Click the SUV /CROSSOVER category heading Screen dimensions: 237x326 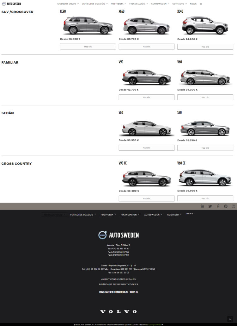pyautogui.click(x=17, y=12)
